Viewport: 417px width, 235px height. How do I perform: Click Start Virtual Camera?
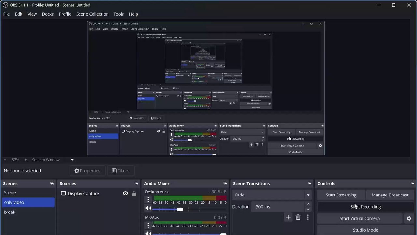coord(360,218)
